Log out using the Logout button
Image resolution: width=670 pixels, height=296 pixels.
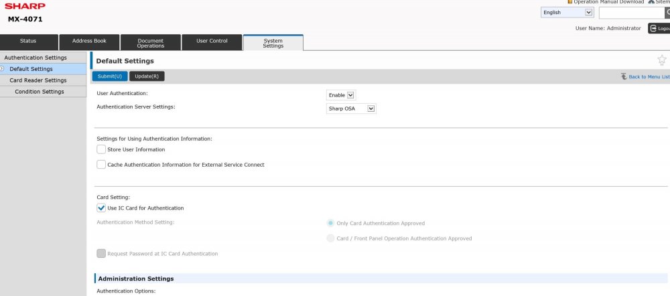659,29
